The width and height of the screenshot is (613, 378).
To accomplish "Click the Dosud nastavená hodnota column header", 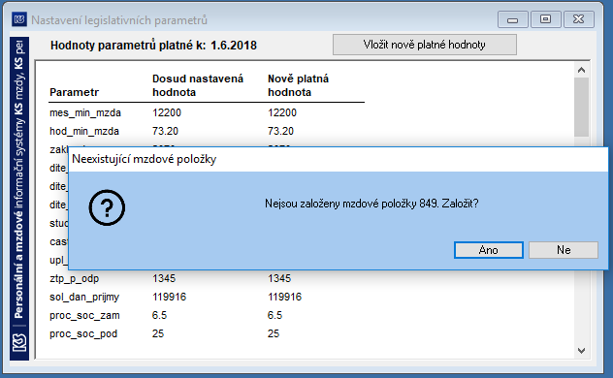I will (198, 85).
